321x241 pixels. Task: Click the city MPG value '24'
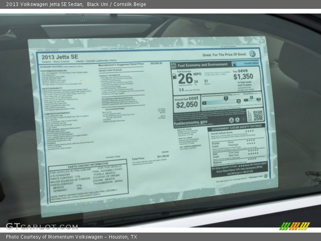click(196, 82)
